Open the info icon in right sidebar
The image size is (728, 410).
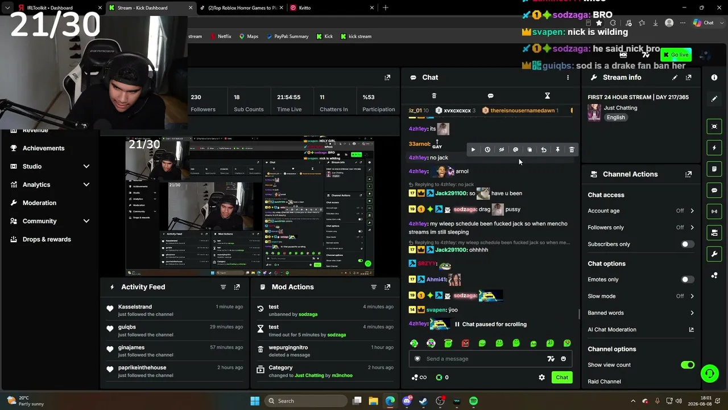pyautogui.click(x=714, y=77)
